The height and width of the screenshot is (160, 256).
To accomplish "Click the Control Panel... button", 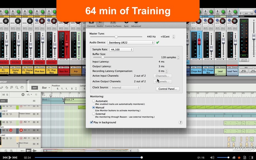I will pyautogui.click(x=168, y=89).
